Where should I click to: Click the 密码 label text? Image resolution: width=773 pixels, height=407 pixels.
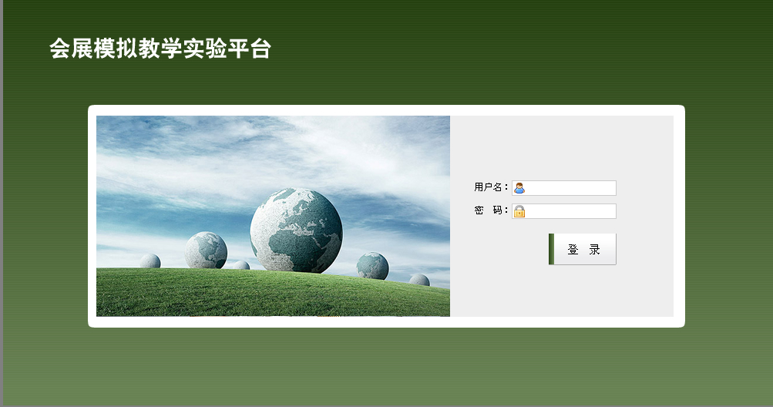491,210
